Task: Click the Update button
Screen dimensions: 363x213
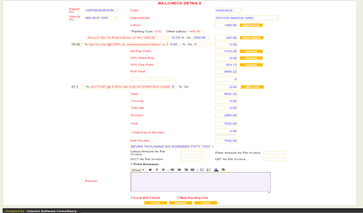Action: [x=181, y=203]
